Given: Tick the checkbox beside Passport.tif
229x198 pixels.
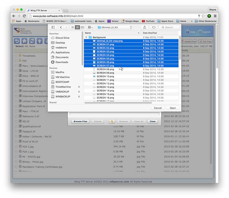Looking at the screenshot, I should tap(16, 132).
